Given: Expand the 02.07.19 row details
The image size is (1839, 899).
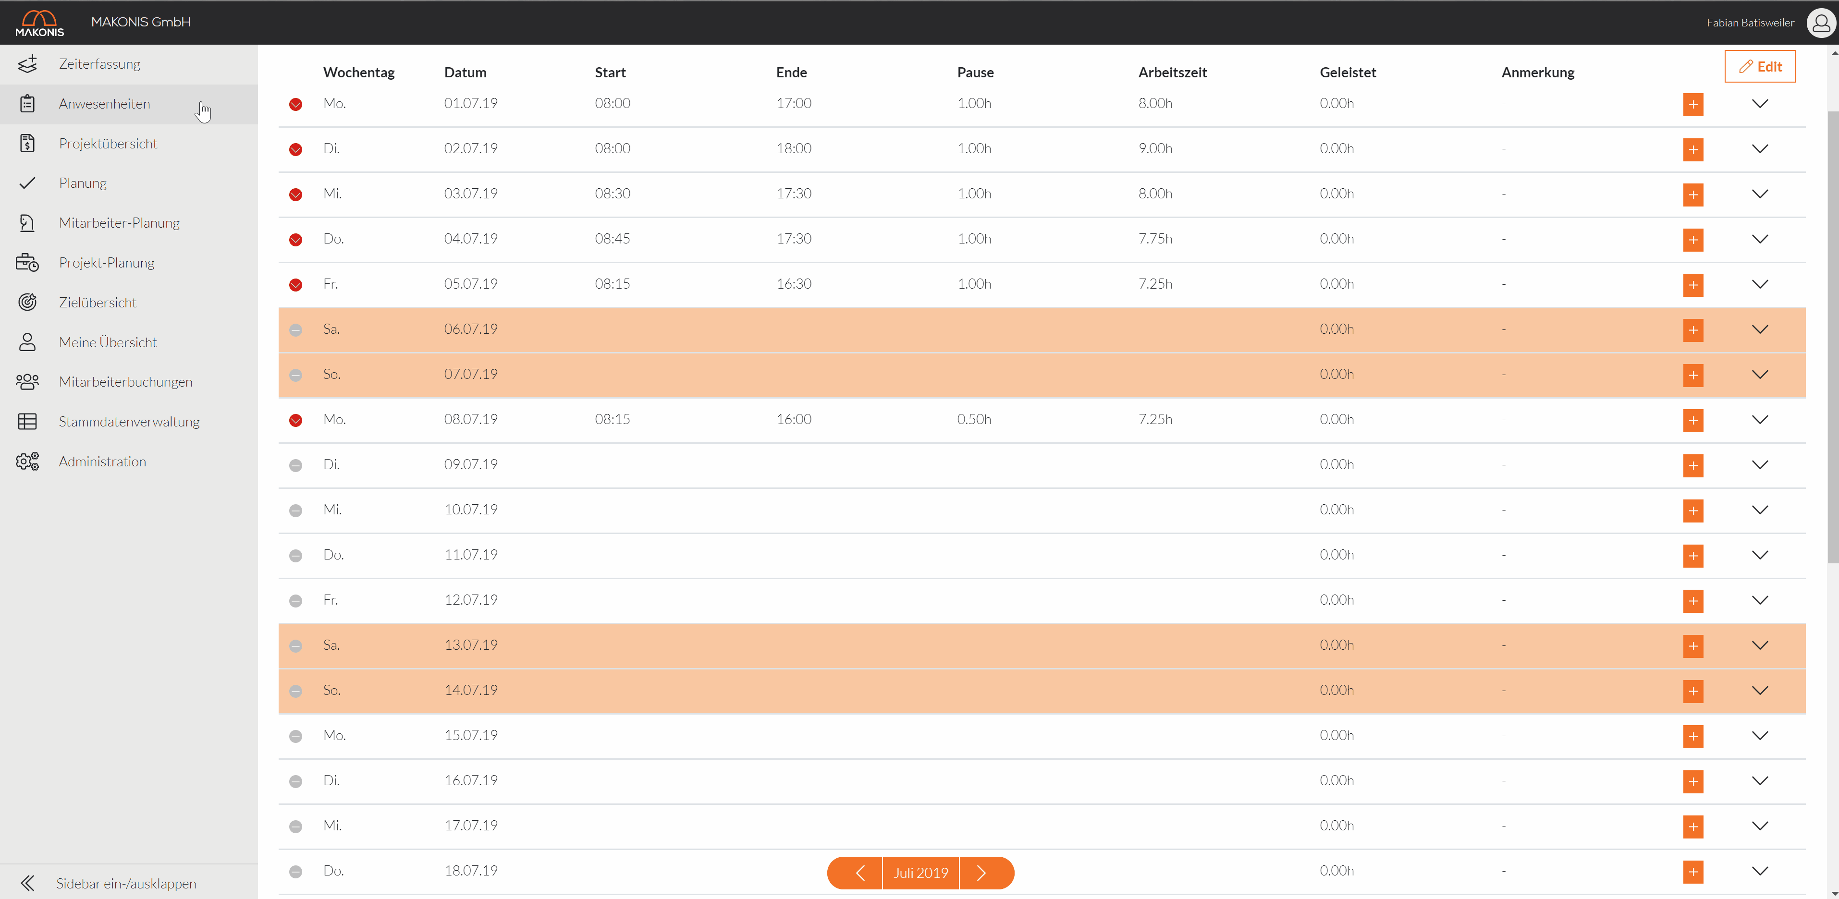Looking at the screenshot, I should [1760, 148].
